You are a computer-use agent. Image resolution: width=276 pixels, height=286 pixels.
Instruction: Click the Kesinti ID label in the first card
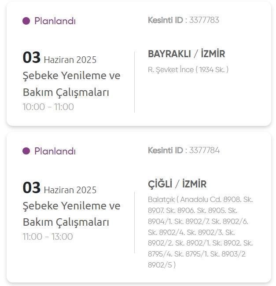pos(166,20)
